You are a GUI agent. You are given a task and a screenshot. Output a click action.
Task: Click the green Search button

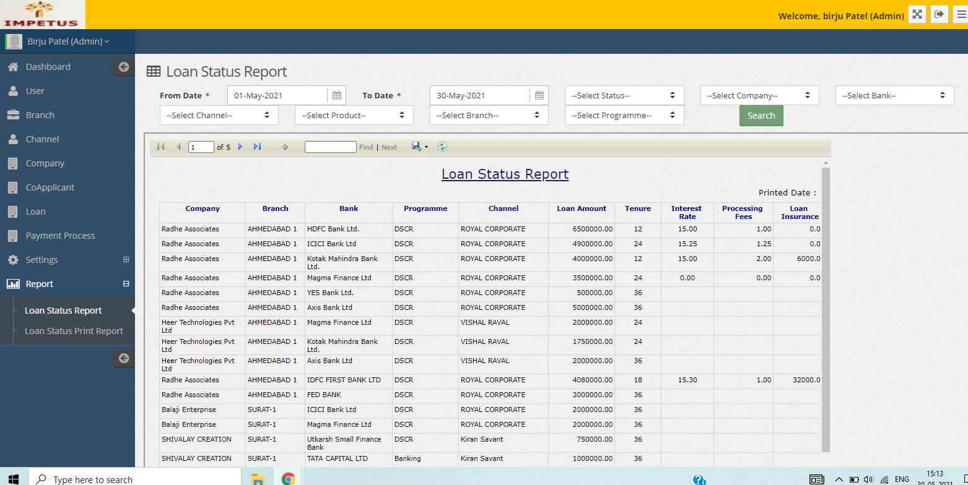point(761,116)
